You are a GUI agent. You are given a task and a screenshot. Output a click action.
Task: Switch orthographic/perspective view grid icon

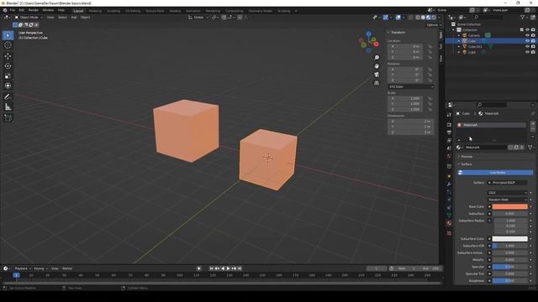pyautogui.click(x=377, y=83)
